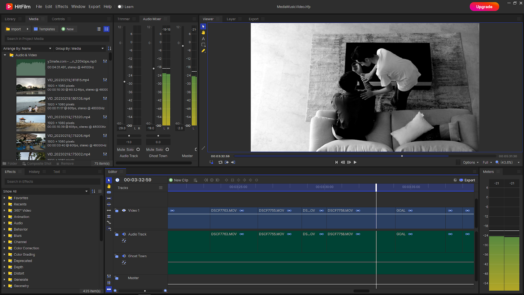Click New Clip in the Editor
The image size is (524, 295).
178,180
